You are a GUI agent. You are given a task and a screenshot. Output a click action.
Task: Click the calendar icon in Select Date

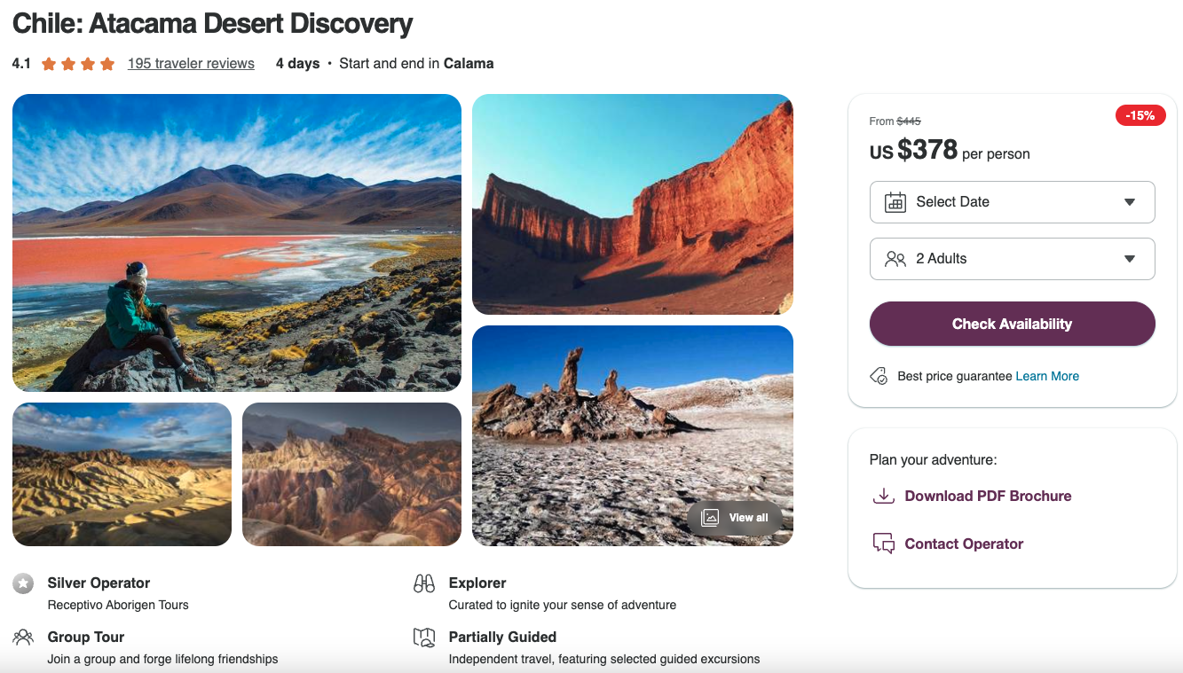[x=895, y=202]
